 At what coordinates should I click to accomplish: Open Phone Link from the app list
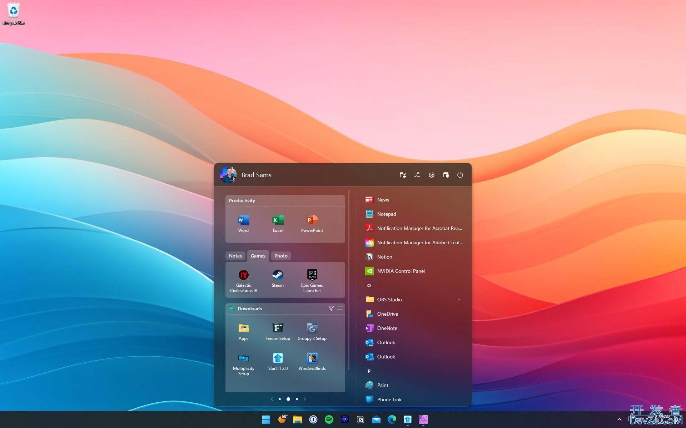(x=413, y=399)
